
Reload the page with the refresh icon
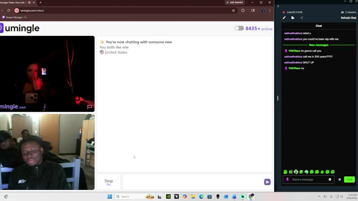(9, 11)
